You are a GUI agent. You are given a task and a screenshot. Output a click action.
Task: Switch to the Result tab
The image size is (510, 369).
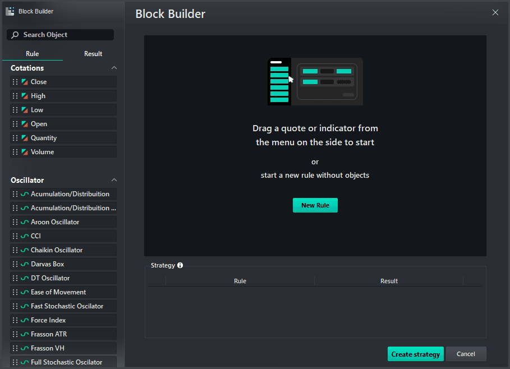93,54
